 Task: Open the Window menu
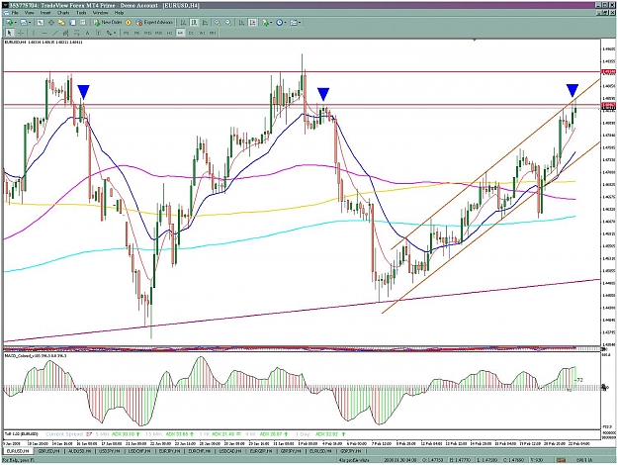tap(100, 13)
